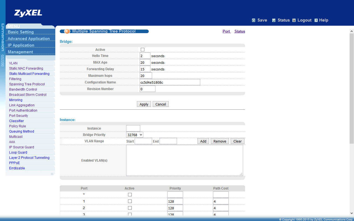The width and height of the screenshot is (354, 221).
Task: Check Active for port 1
Action: pyautogui.click(x=130, y=201)
